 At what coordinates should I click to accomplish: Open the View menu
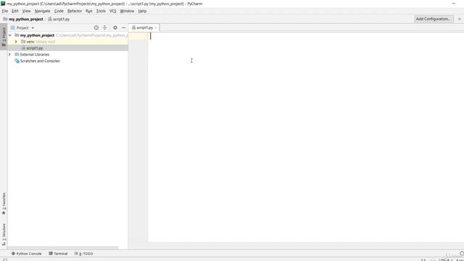26,11
